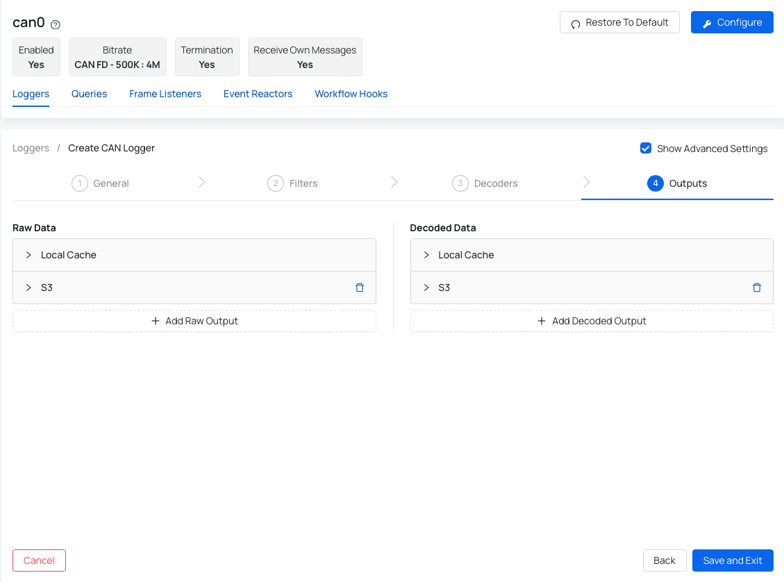Switch to the Queries tab
Image resolution: width=784 pixels, height=582 pixels.
(x=89, y=94)
